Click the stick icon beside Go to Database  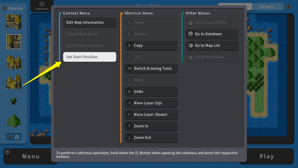click(x=190, y=34)
